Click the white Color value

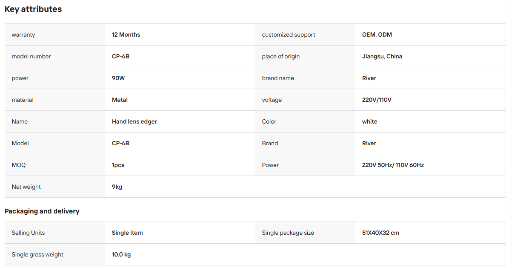370,121
